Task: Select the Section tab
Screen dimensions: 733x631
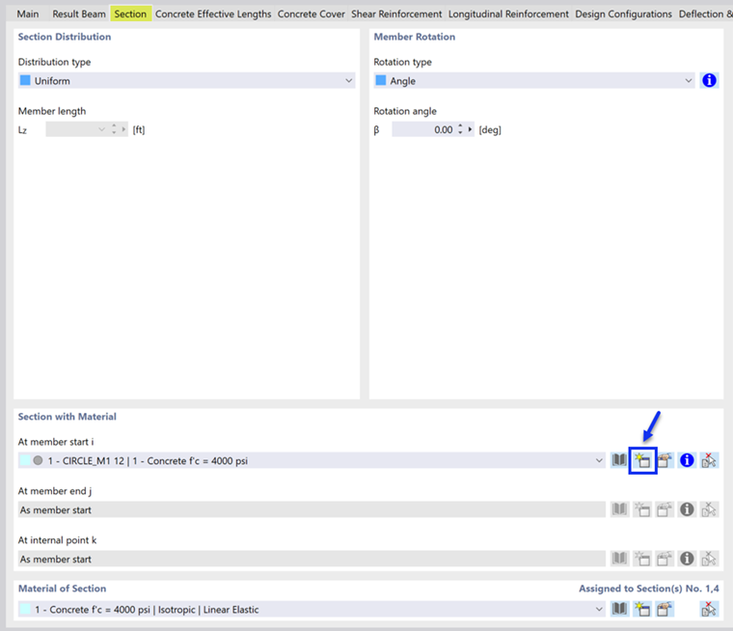Action: [x=130, y=14]
